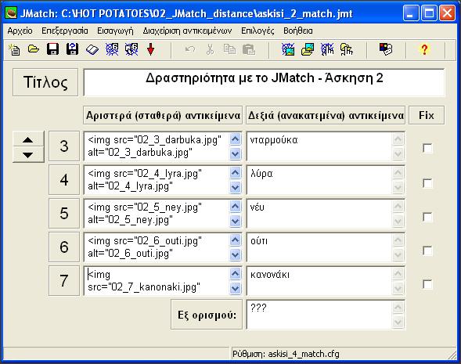The height and width of the screenshot is (364, 461).
Task: Click the first Export to web page icon
Action: tap(112, 49)
